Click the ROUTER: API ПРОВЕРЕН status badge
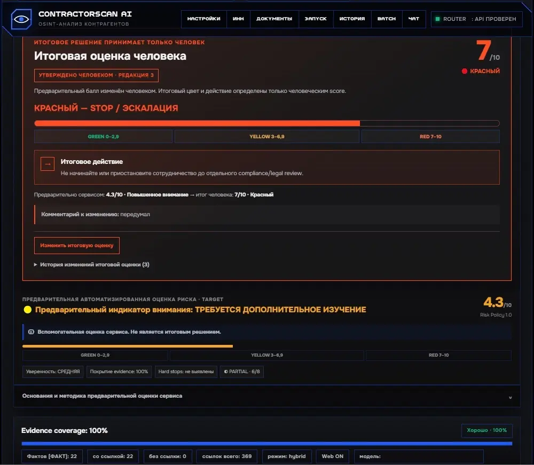Viewport: 534px width, 465px height. [x=476, y=19]
